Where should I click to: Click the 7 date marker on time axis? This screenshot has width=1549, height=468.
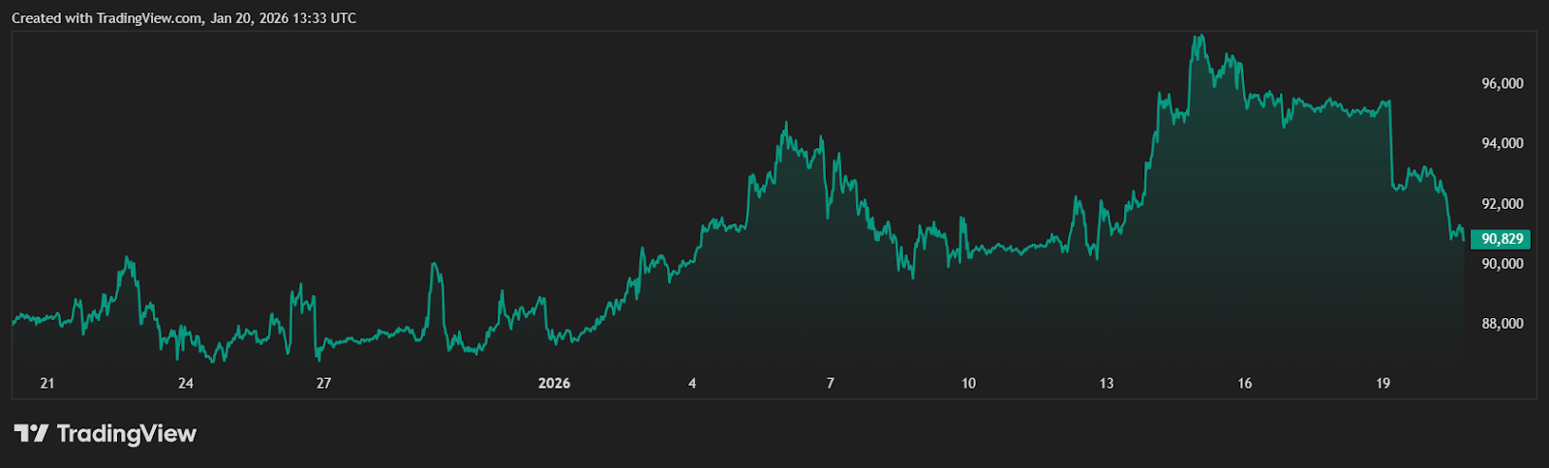click(831, 384)
